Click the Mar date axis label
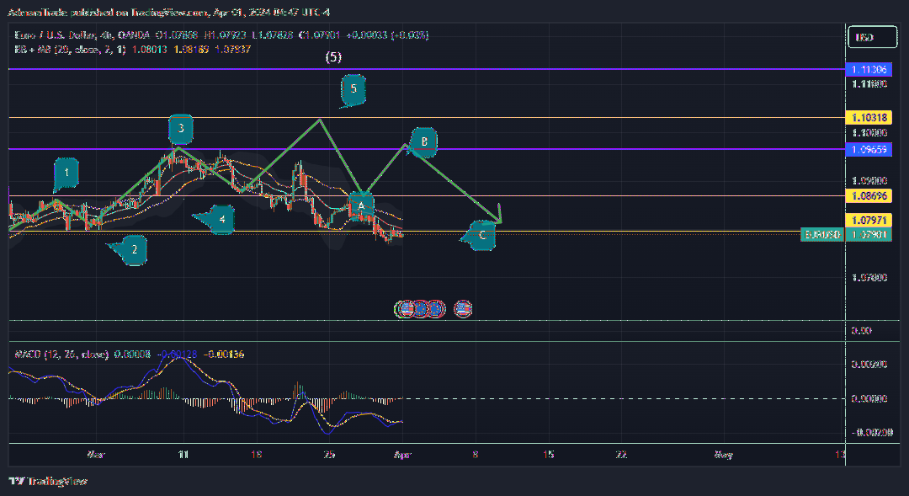909x496 pixels. click(x=96, y=454)
